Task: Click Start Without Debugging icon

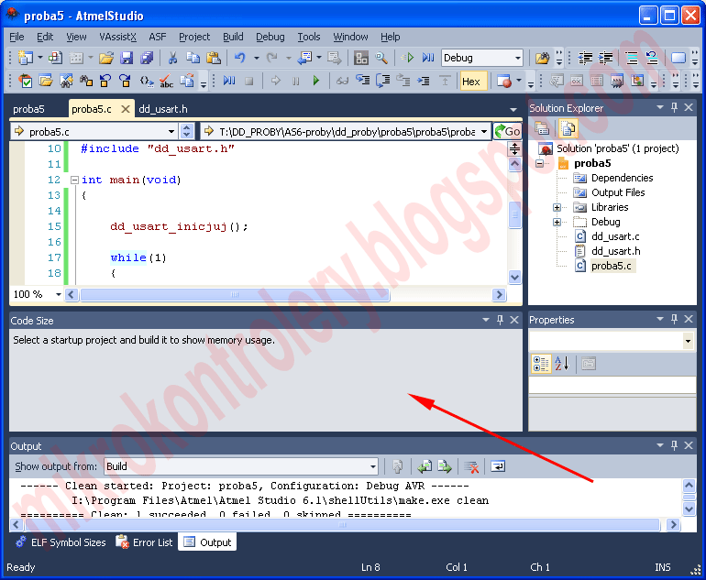Action: [408, 58]
